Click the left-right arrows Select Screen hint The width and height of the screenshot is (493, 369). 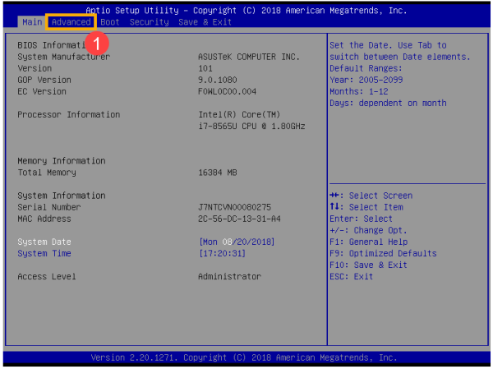pos(371,196)
